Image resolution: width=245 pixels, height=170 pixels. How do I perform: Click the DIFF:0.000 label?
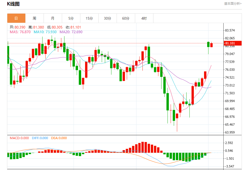click(x=40, y=138)
